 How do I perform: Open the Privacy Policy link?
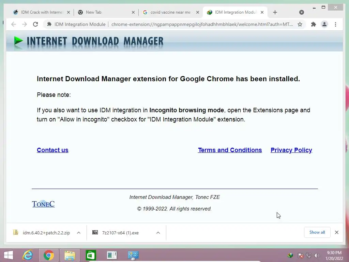coord(291,150)
